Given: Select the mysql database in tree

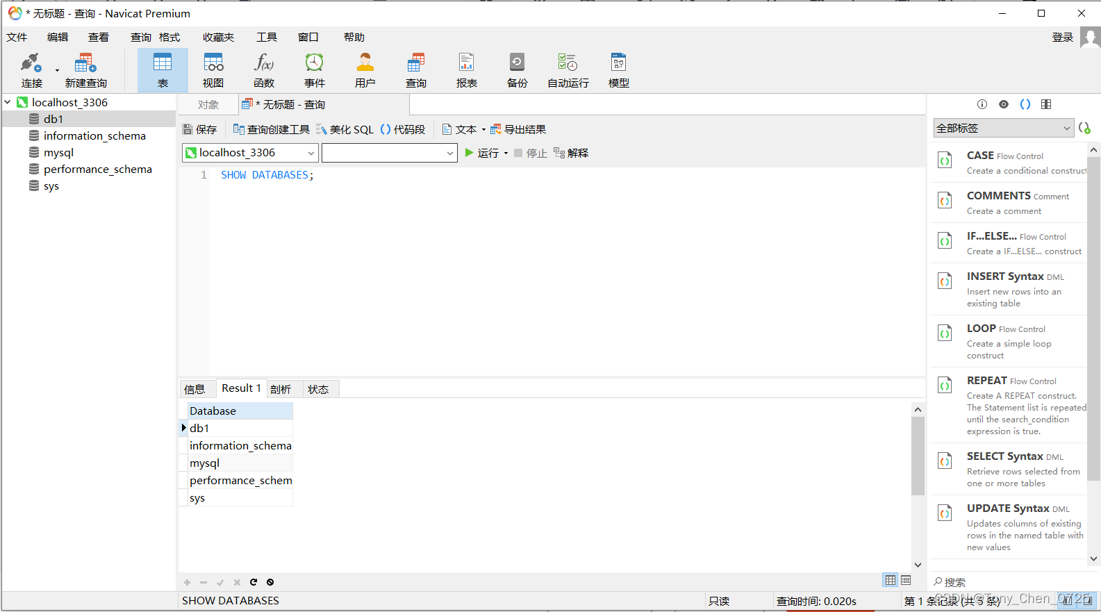Looking at the screenshot, I should 58,153.
